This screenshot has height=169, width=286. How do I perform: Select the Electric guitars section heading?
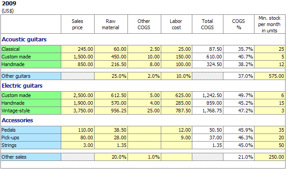click(22, 85)
